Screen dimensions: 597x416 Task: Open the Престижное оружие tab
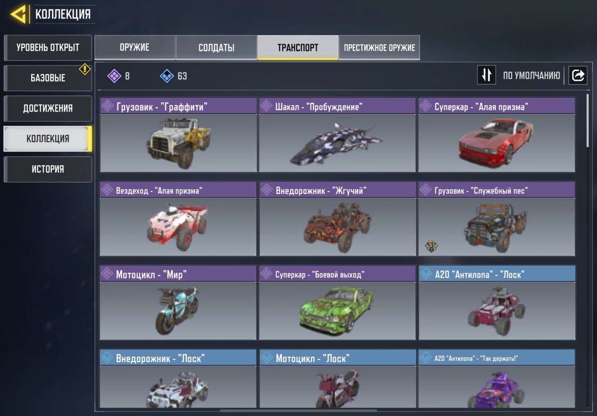tap(379, 47)
